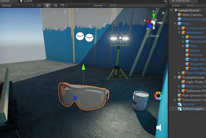206x138 pixels.
Task: Toggle the gizmo rotation lock icon
Action: (163, 13)
